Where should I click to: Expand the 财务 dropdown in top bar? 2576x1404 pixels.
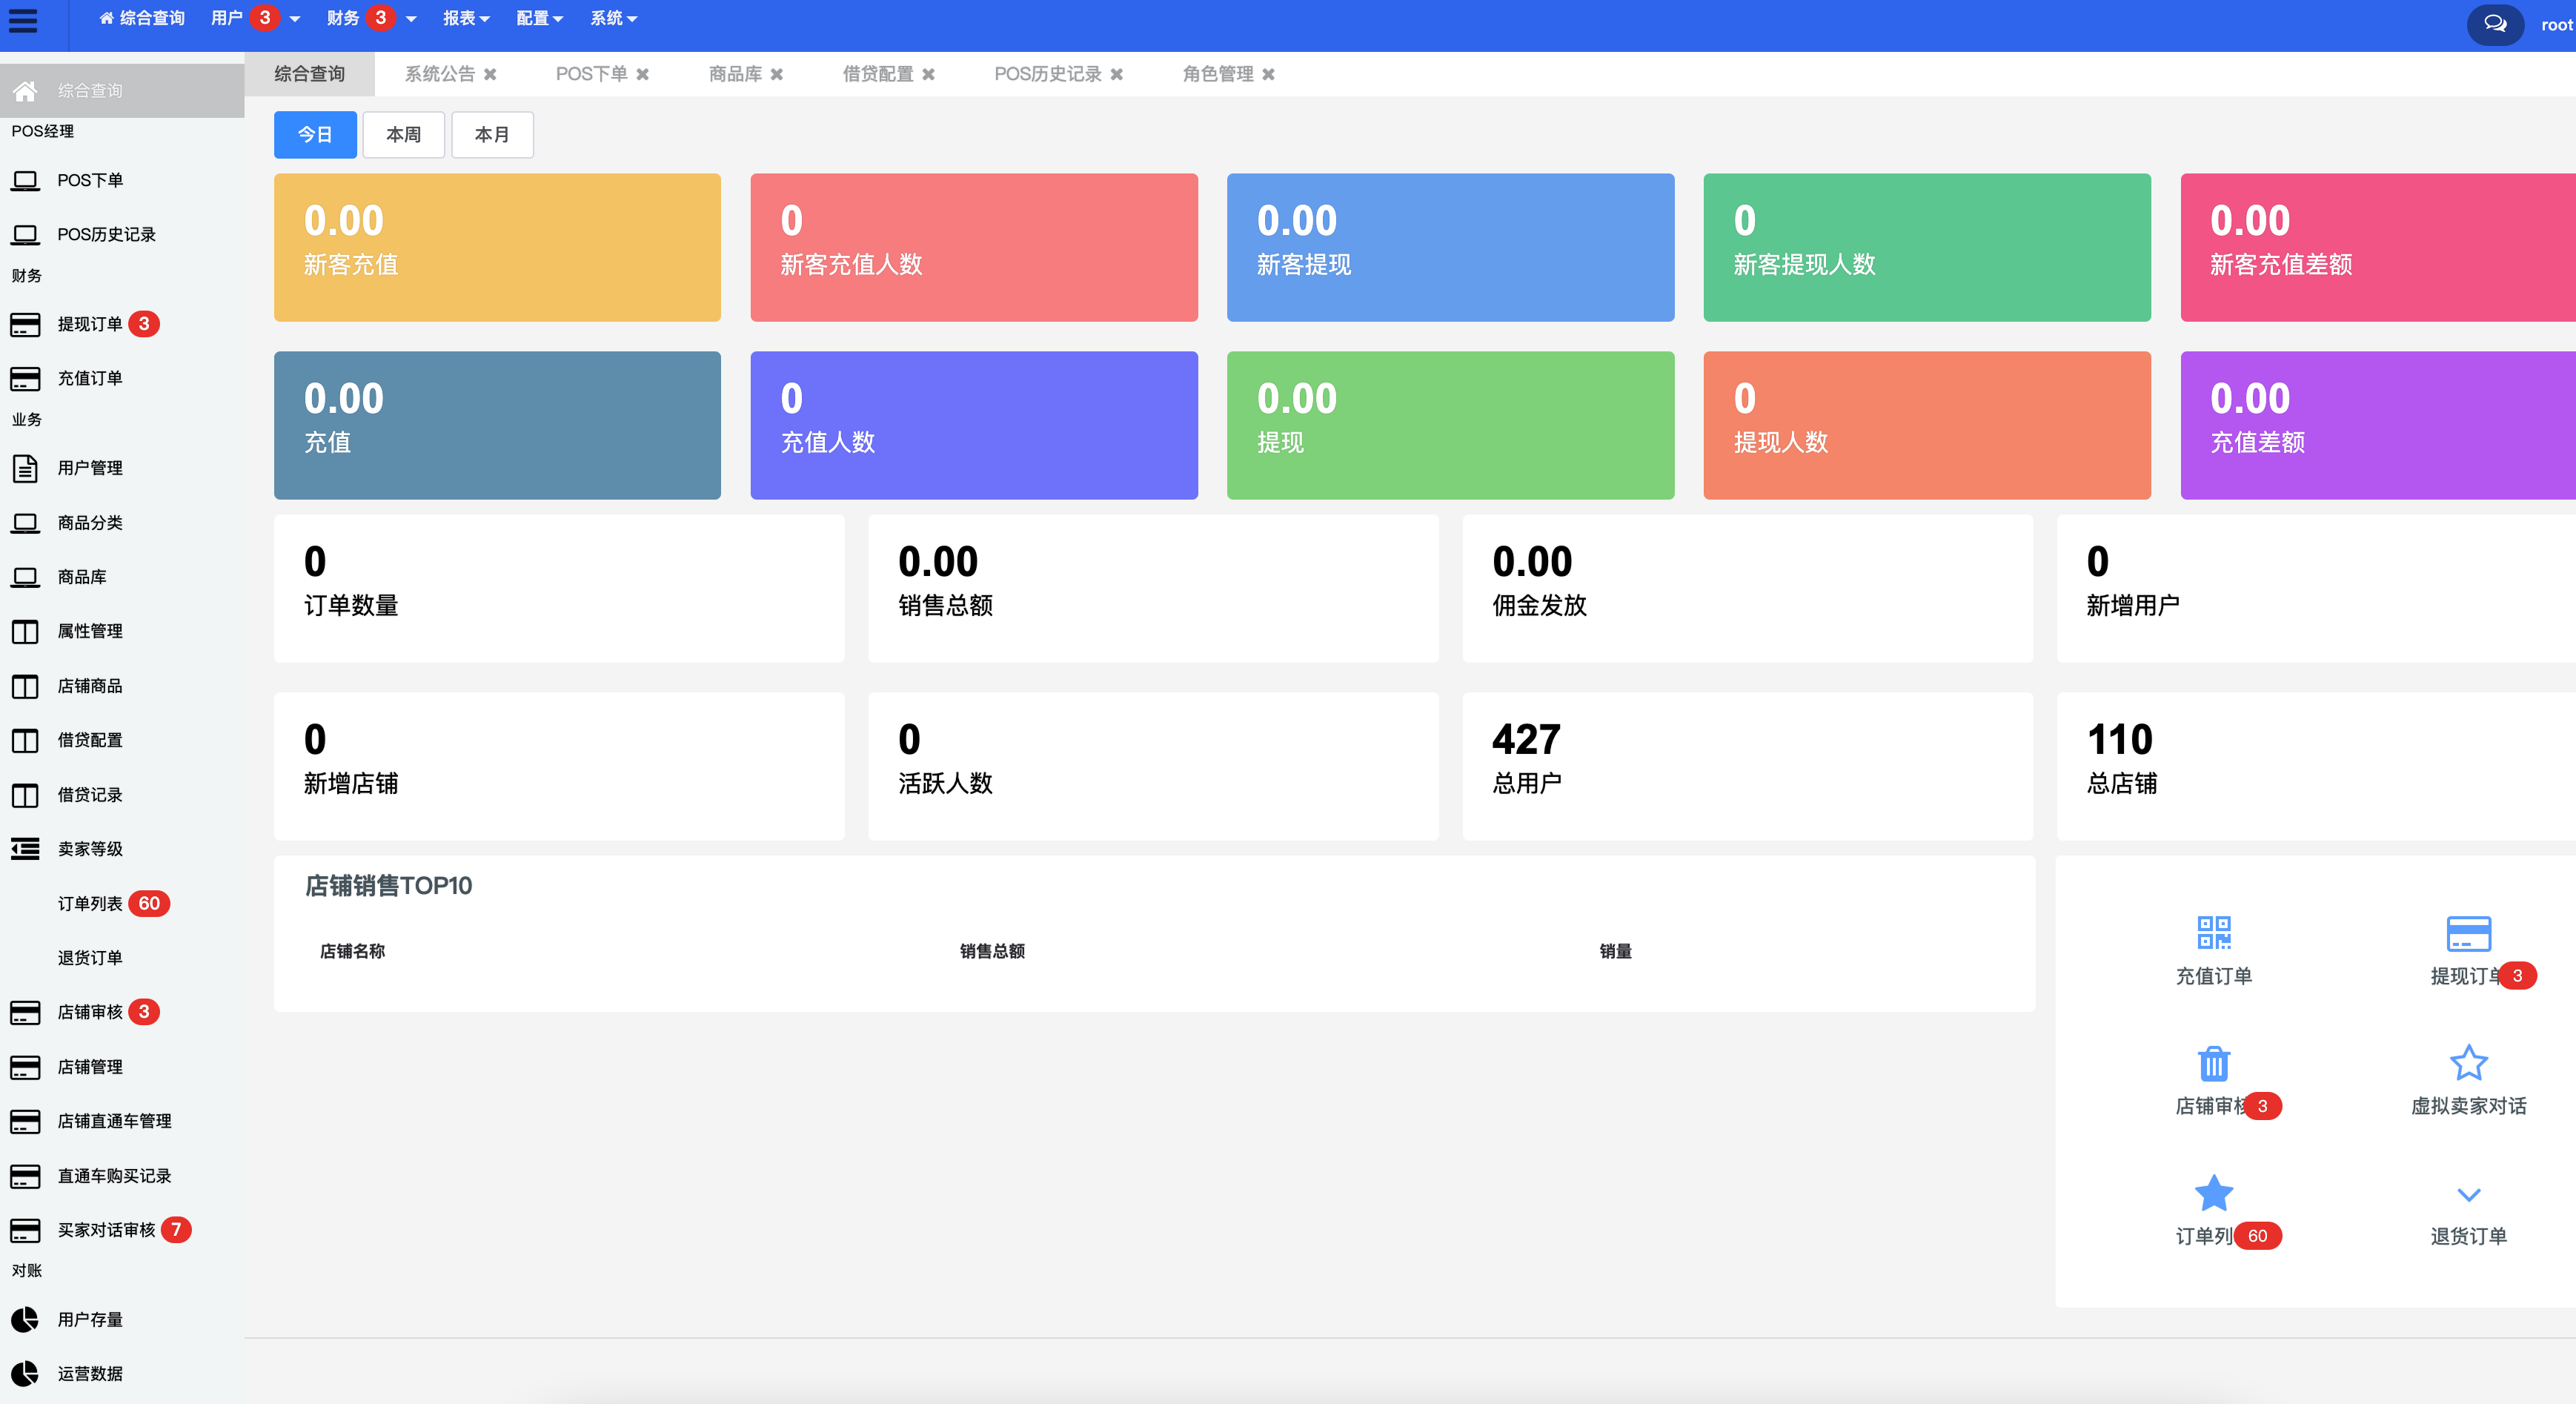(x=372, y=18)
